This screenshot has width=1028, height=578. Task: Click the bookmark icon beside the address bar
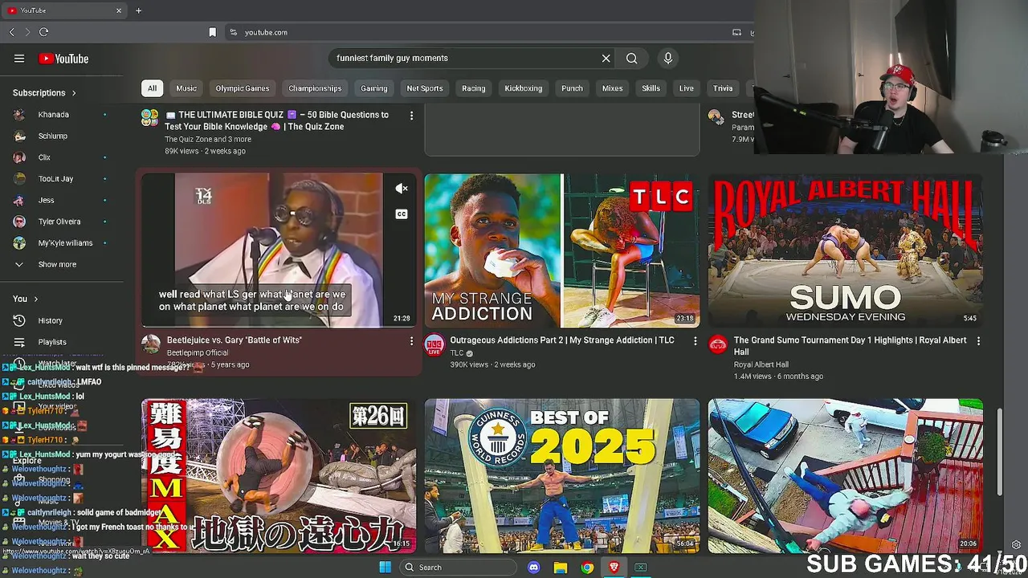click(212, 32)
